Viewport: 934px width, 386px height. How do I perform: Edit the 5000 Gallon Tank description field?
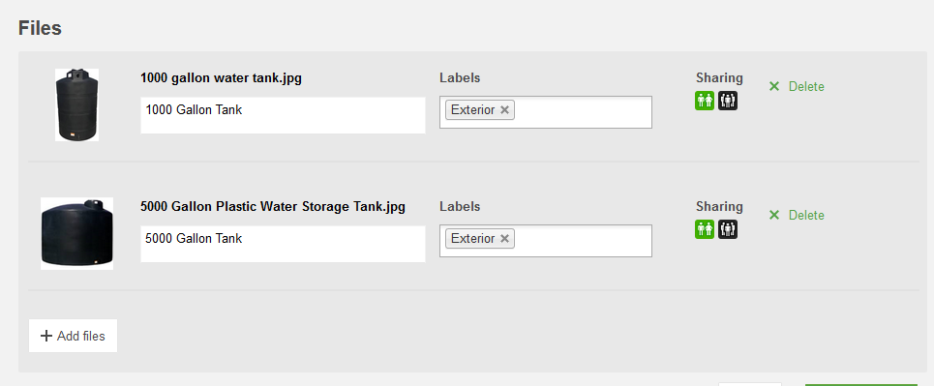[x=283, y=244]
